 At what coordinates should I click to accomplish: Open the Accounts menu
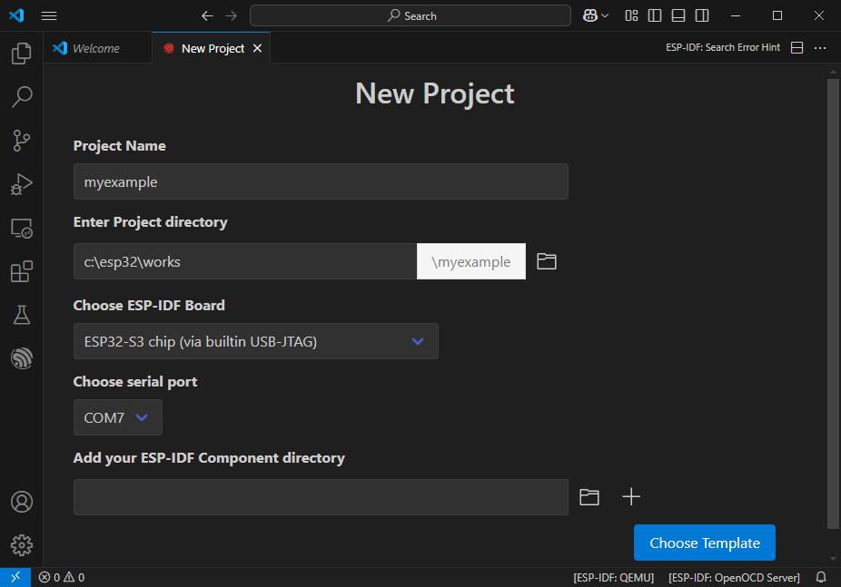pos(22,502)
